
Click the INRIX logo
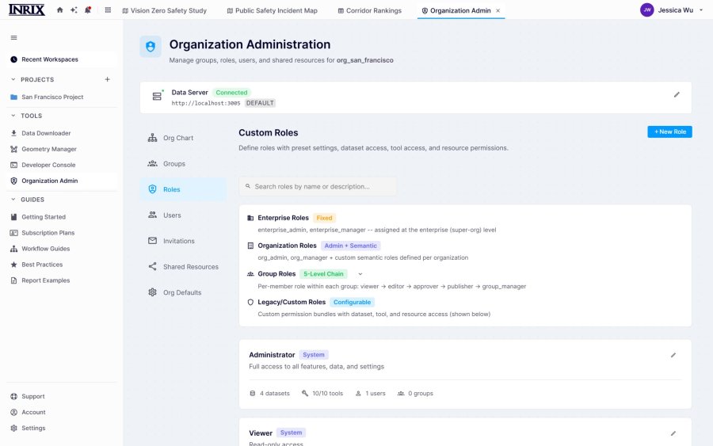point(27,10)
